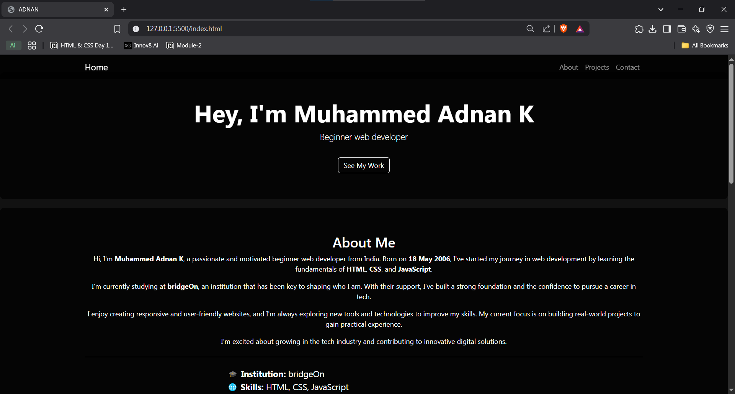This screenshot has height=394, width=735.
Task: Open the zoom magnifier in address bar
Action: coord(530,29)
